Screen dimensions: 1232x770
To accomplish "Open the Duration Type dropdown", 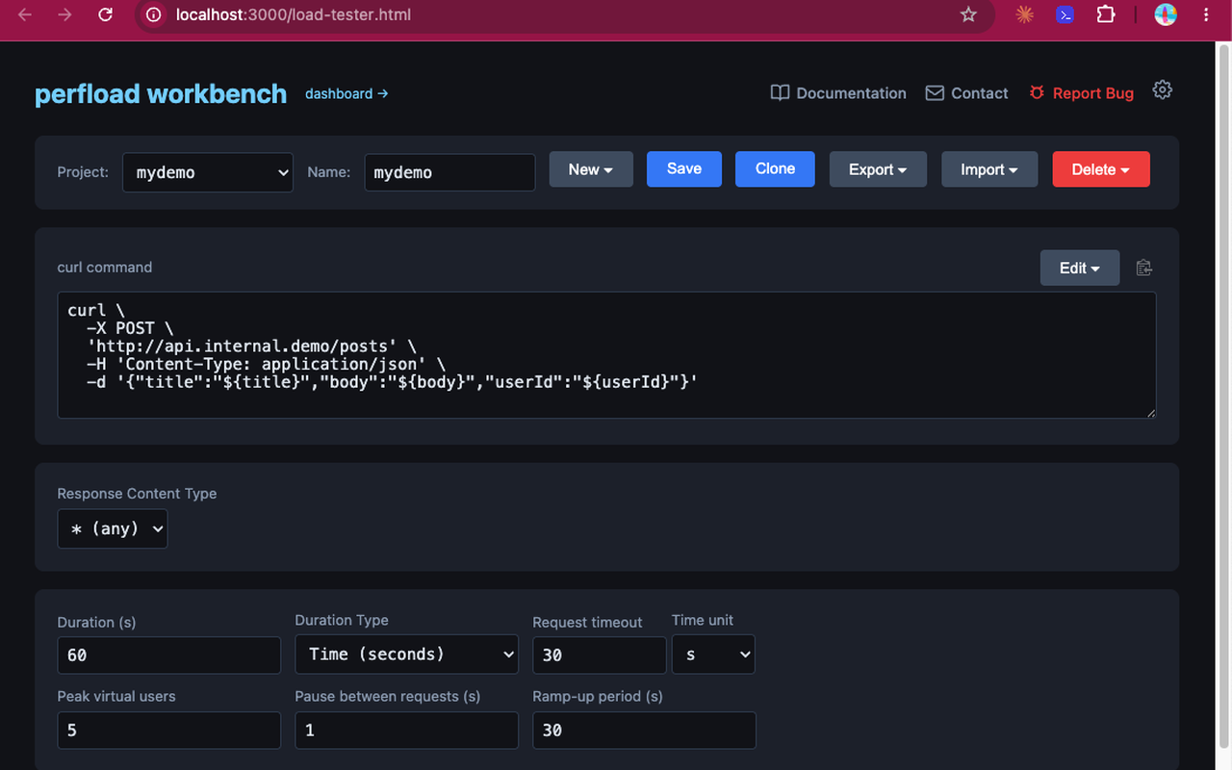I will (406, 654).
